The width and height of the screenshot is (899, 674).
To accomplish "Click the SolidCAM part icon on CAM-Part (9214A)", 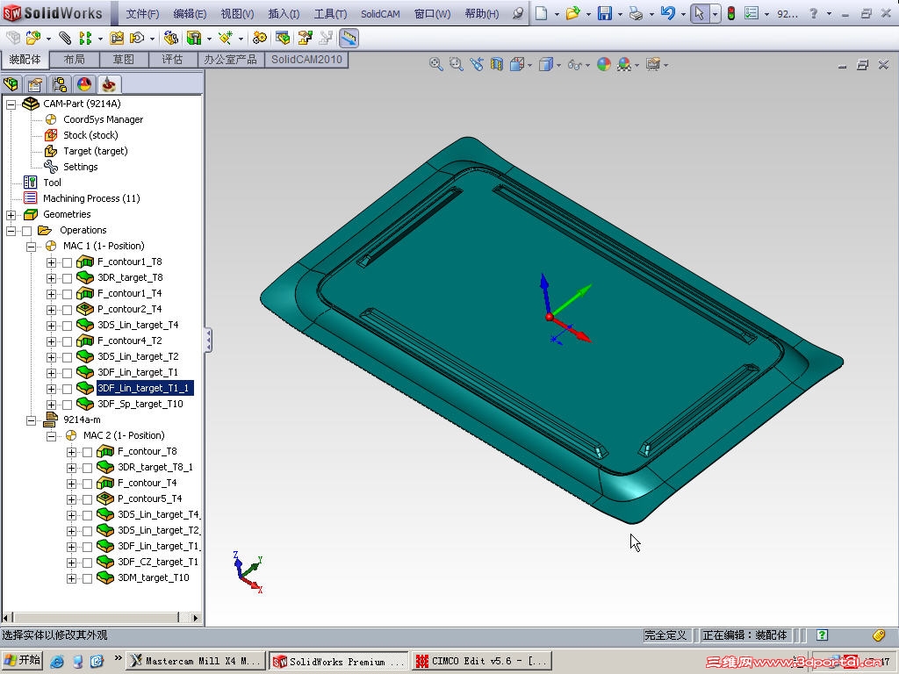I will tap(31, 104).
